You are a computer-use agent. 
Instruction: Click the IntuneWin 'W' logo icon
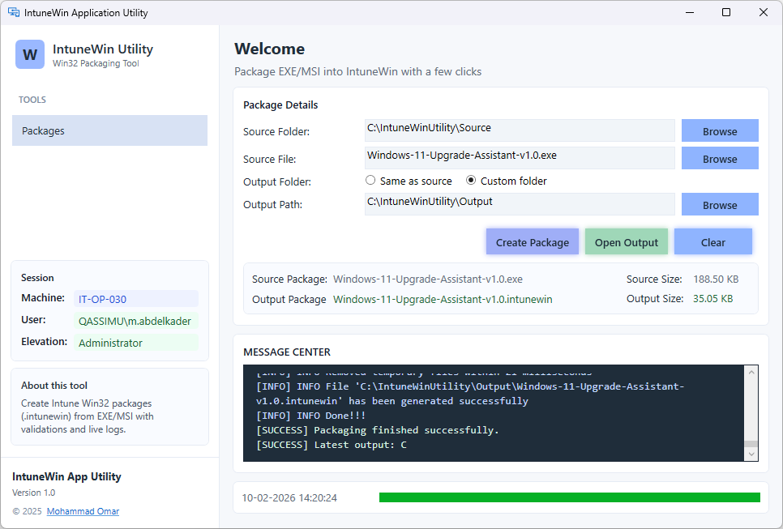coord(30,54)
